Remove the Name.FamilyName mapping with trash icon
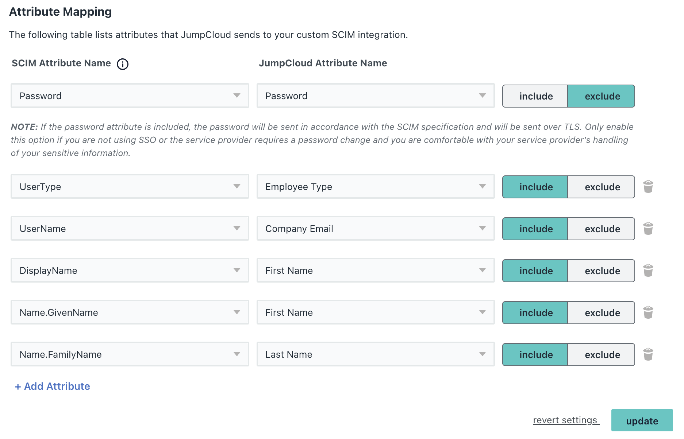The height and width of the screenshot is (439, 684). 648,354
